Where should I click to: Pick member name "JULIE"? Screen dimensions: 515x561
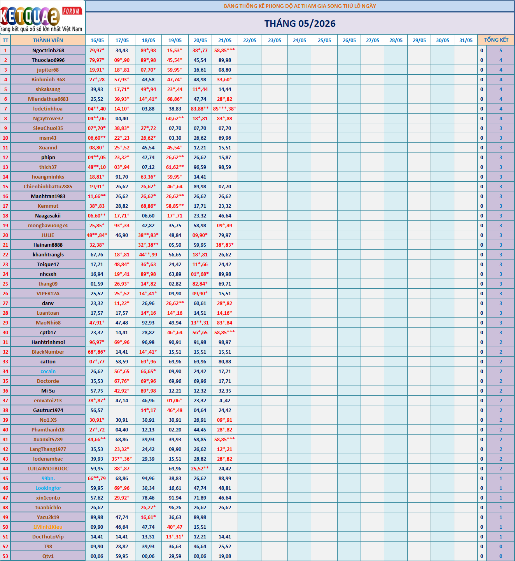[48, 235]
